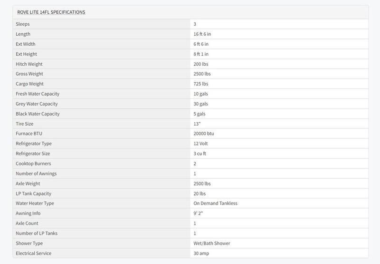The height and width of the screenshot is (264, 380).
Task: Select the 12 Volt value
Action: click(x=200, y=143)
